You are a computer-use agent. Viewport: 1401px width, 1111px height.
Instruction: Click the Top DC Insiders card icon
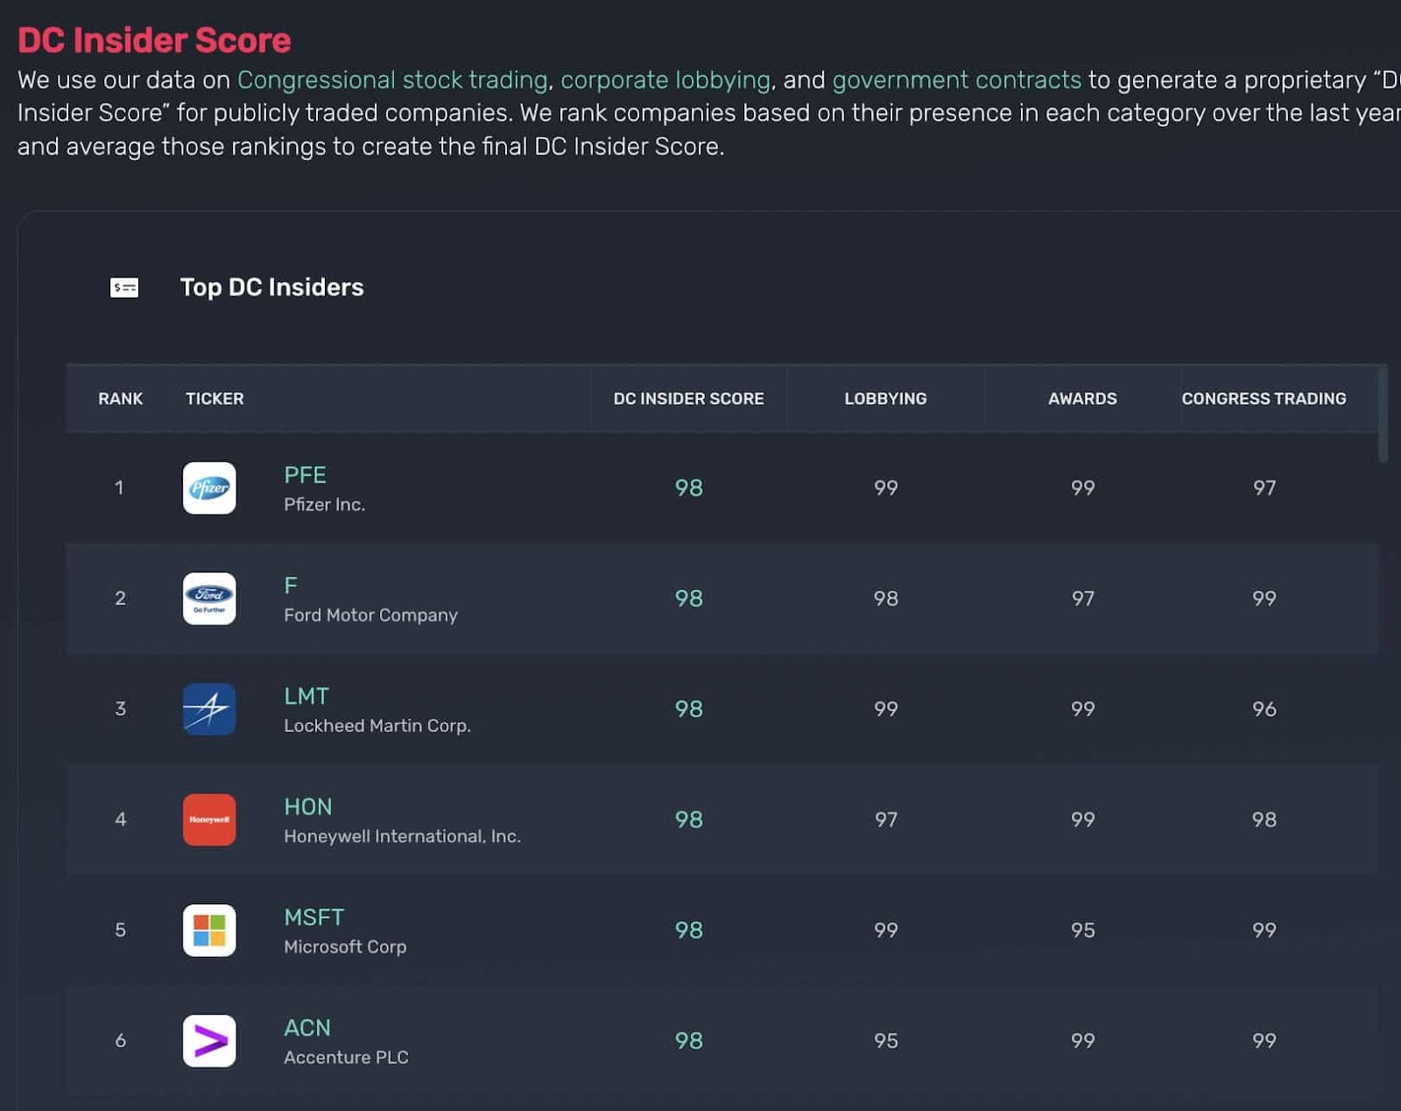(x=124, y=287)
